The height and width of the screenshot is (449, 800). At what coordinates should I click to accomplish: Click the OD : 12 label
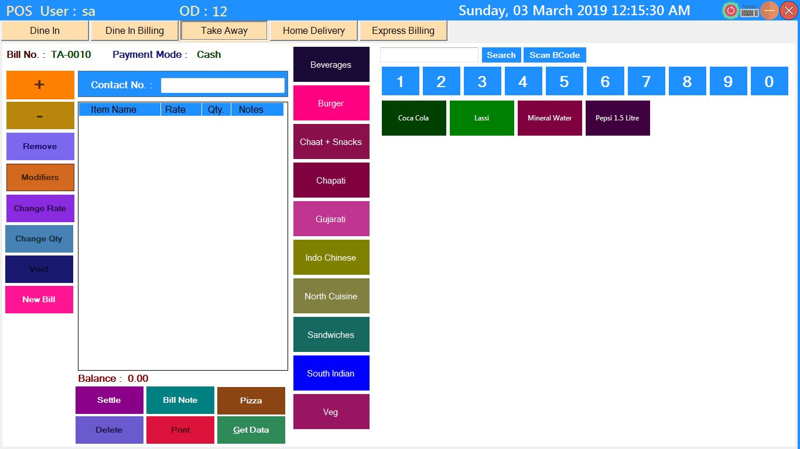pos(203,11)
